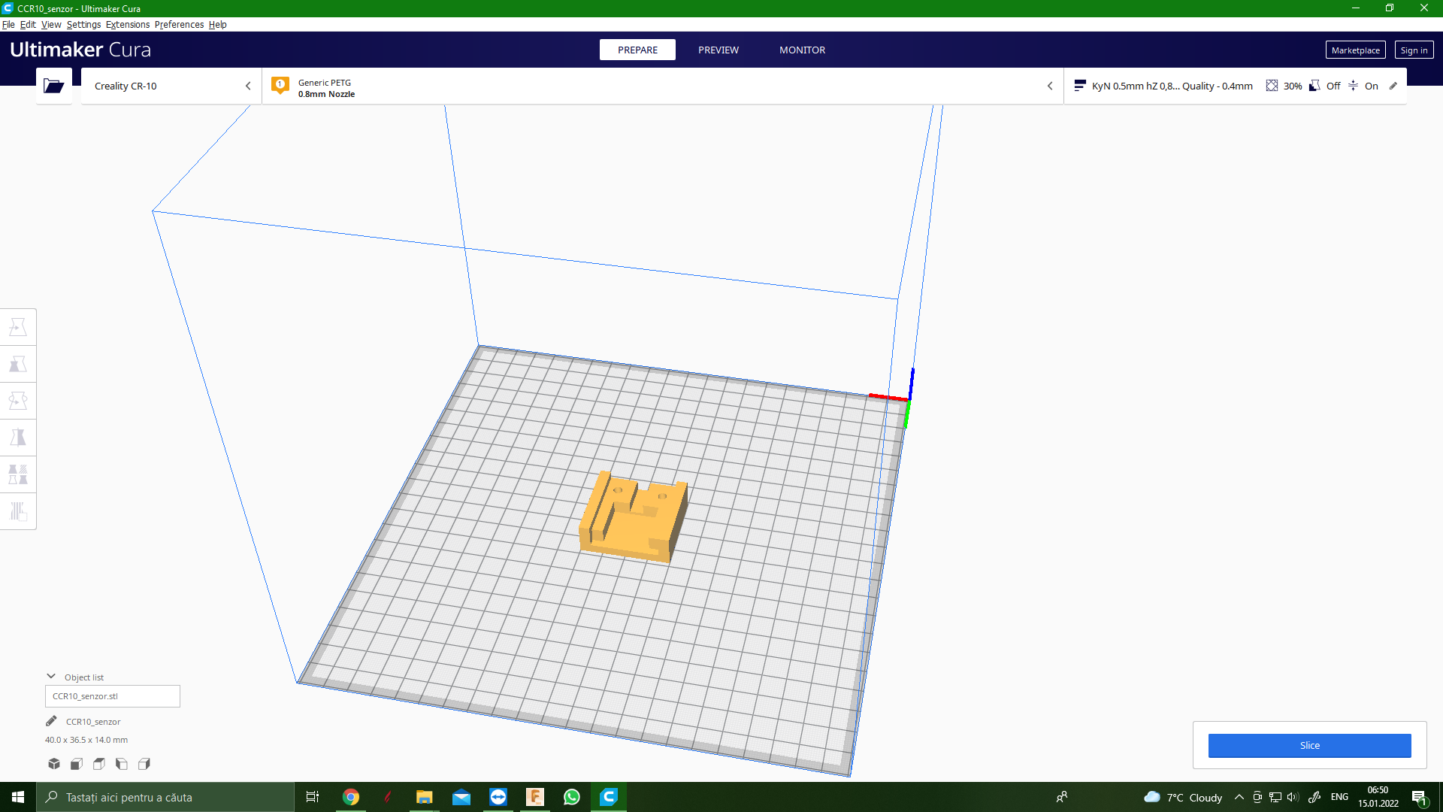This screenshot has height=812, width=1443.
Task: Click the Open File folder icon
Action: 53,86
